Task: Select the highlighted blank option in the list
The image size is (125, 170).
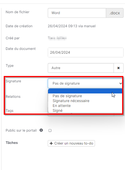Action: (x=85, y=91)
